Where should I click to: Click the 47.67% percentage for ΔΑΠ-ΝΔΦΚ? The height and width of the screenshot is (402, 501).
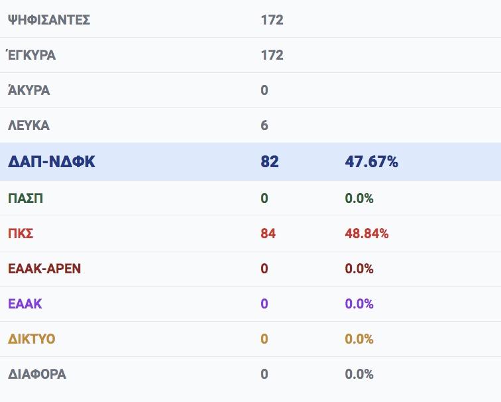(372, 161)
